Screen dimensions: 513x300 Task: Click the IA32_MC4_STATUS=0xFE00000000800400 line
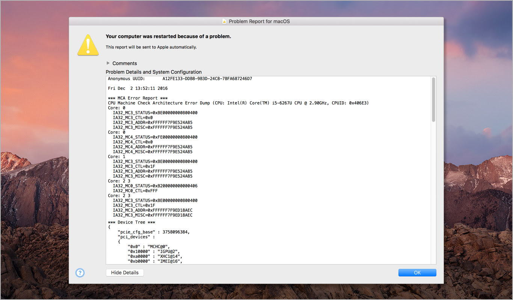click(x=155, y=137)
